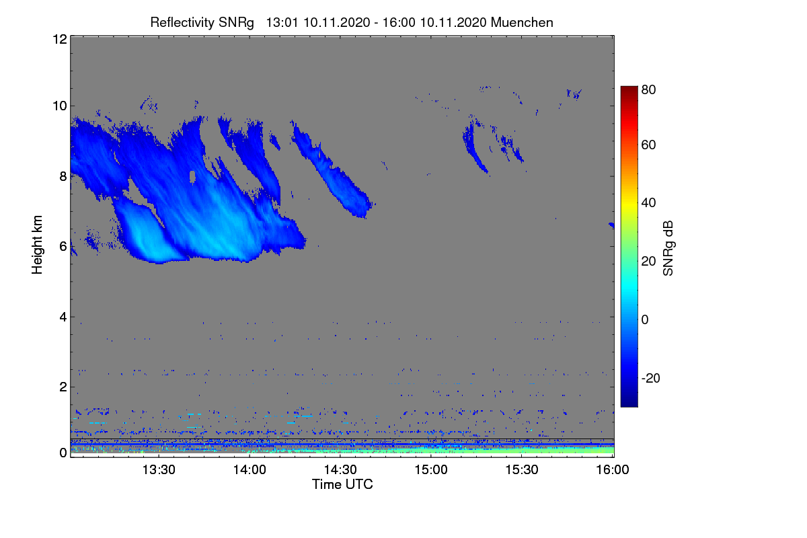Click the 14:00 time axis tick label

pyautogui.click(x=249, y=469)
